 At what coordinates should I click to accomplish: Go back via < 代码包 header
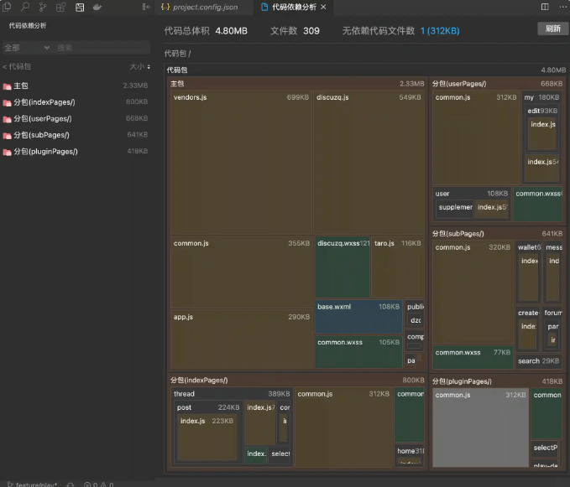coord(17,66)
